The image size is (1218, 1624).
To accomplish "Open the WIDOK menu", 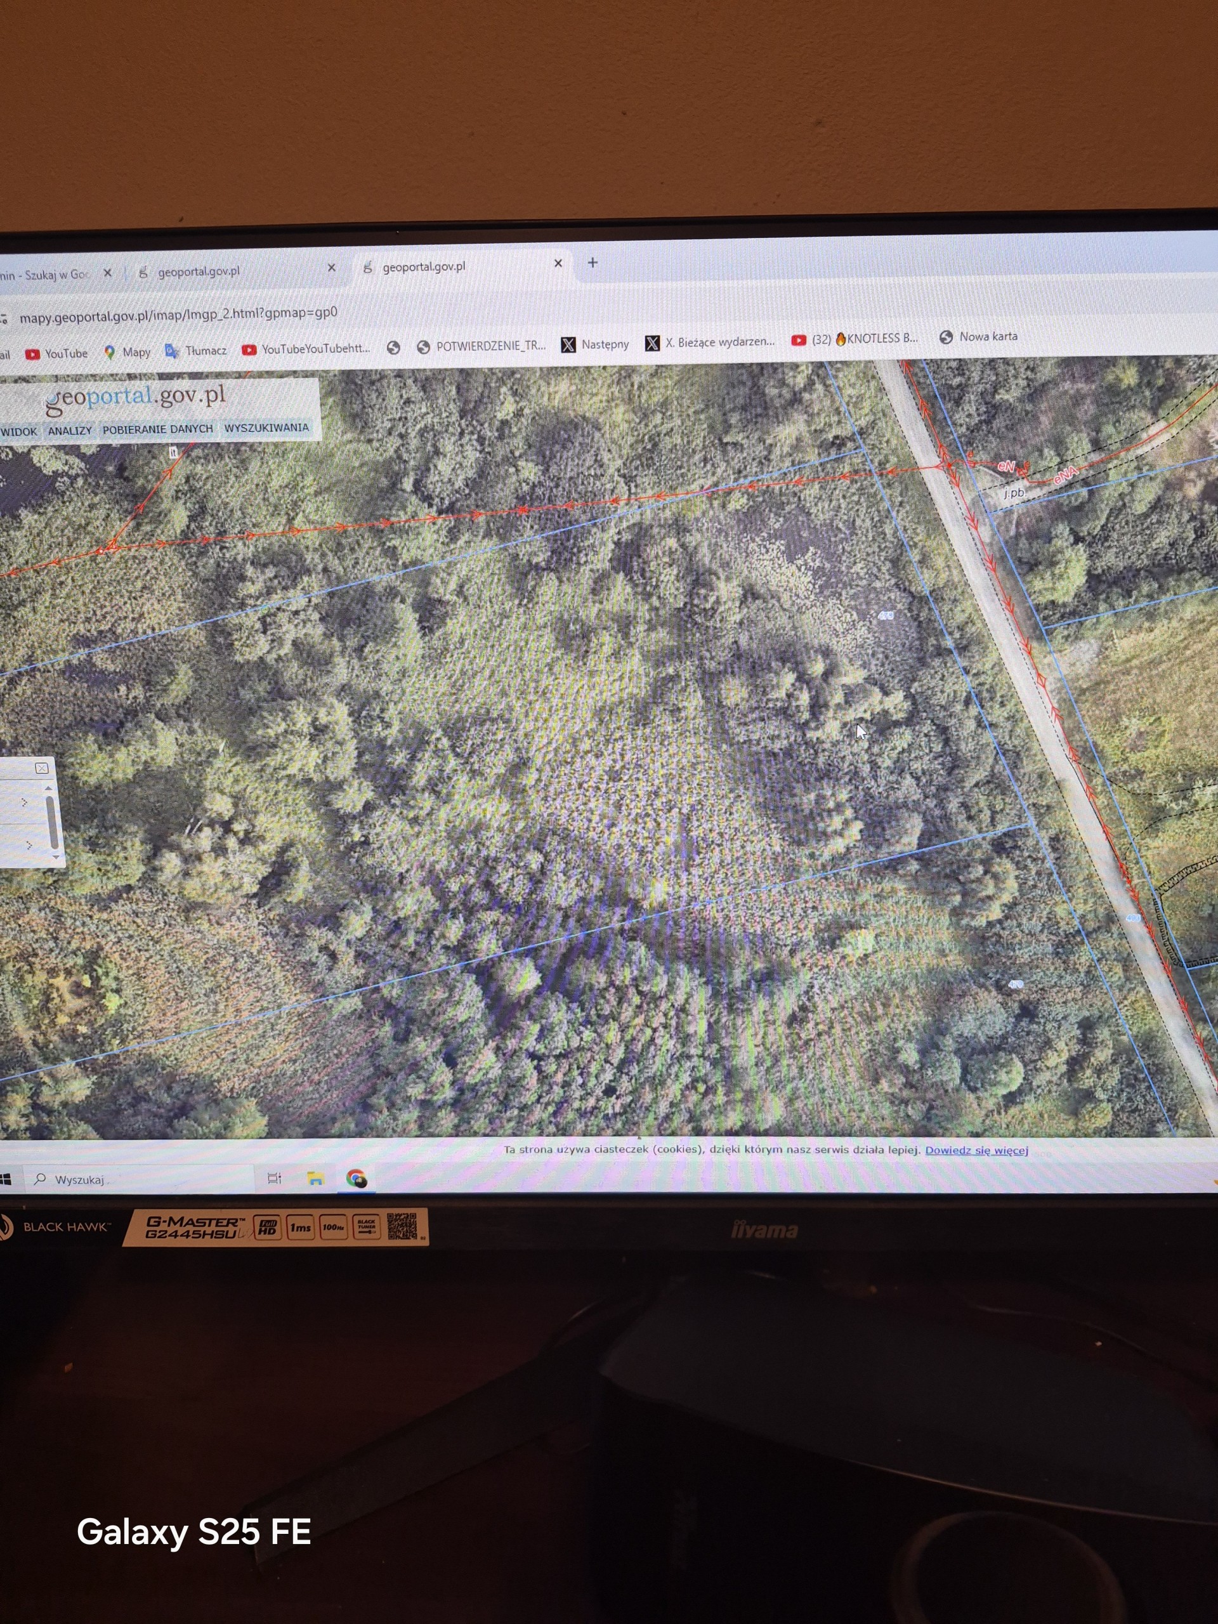I will tap(18, 432).
